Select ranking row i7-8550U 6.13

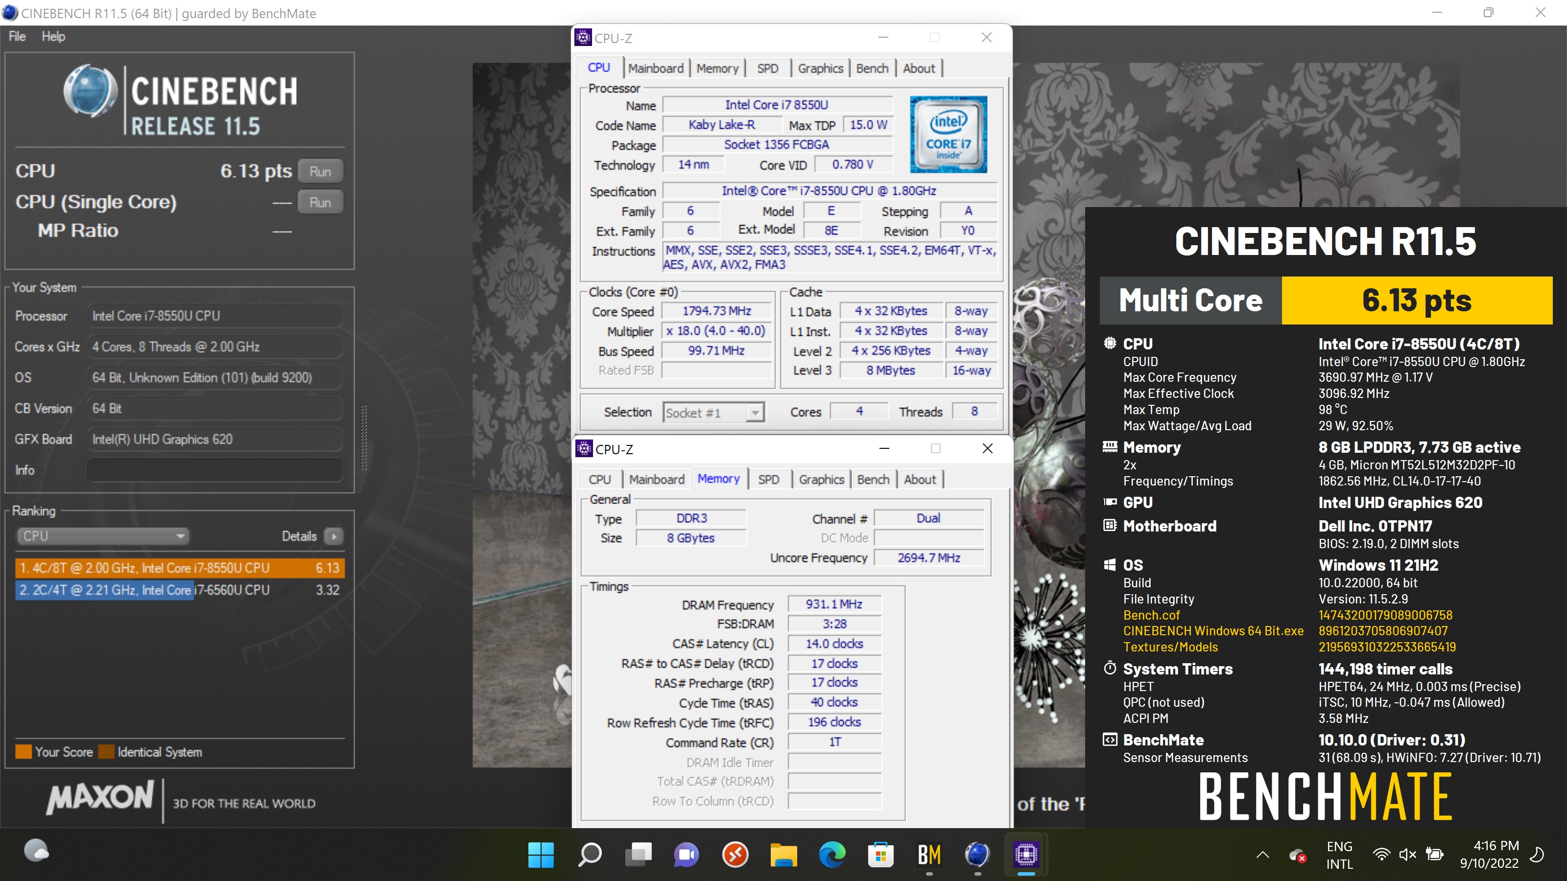180,568
